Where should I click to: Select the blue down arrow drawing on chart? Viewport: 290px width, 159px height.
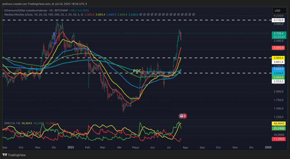tap(54, 39)
